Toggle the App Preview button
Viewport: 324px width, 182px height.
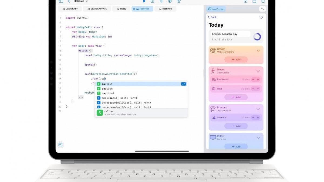pyautogui.click(x=216, y=9)
